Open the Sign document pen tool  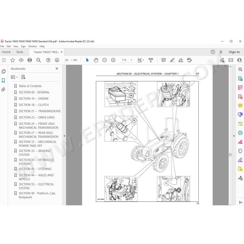point(181,60)
